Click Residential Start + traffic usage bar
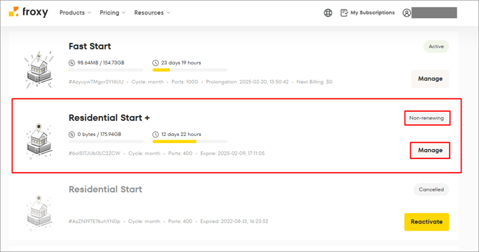Viewport: 479px width, 252px height. pyautogui.click(x=106, y=142)
